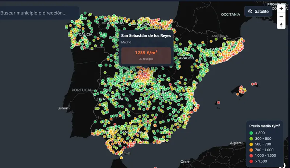Click the orange '700 - 1.000' legend swatch
Viewport: 290px width, 168px height.
pos(251,150)
